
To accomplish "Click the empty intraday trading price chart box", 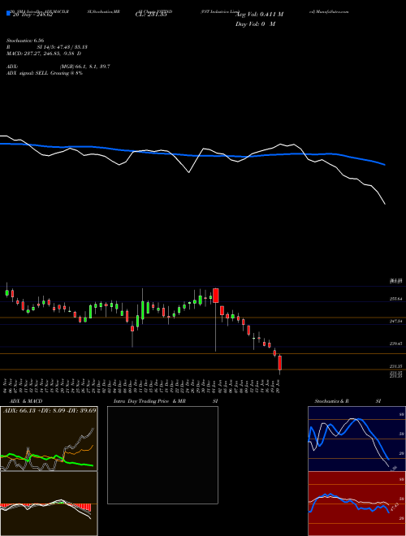I will (x=162, y=455).
